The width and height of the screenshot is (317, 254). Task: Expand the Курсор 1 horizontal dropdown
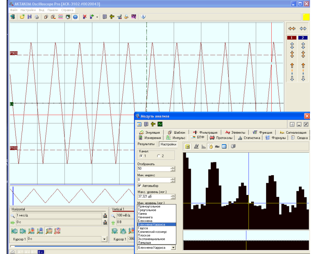pos(104,239)
